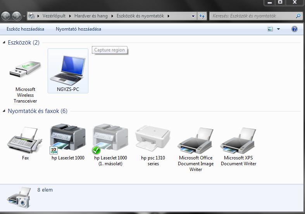Collapse the Eszközök (2) group
305x214 pixels.
pos(4,42)
